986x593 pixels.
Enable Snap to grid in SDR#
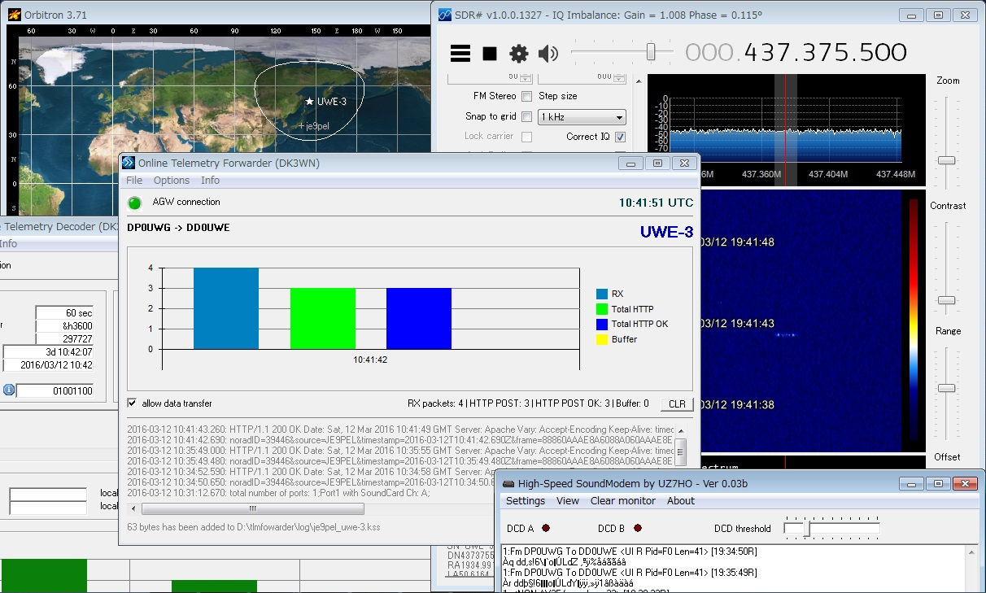tap(527, 116)
